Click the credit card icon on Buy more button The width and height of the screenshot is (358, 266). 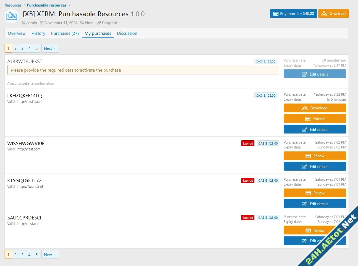pos(276,14)
